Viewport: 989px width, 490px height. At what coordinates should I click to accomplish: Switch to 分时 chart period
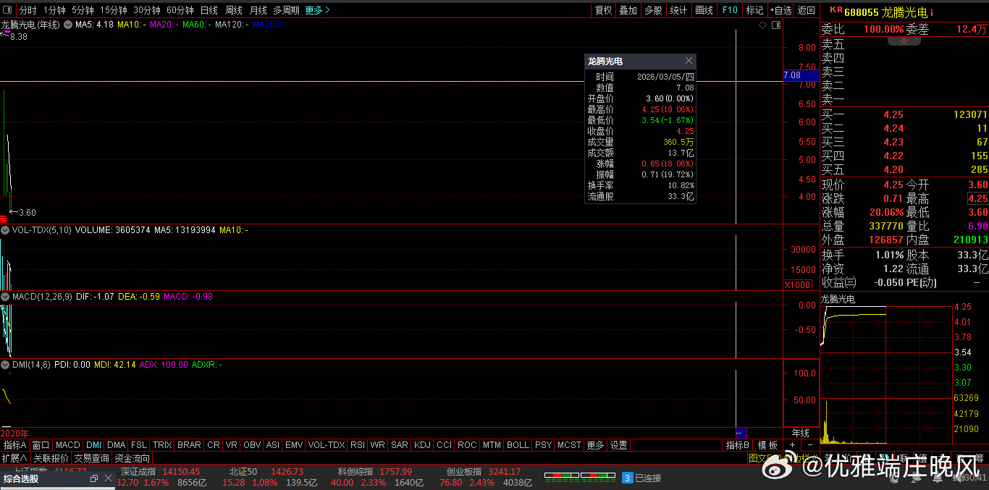(28, 10)
